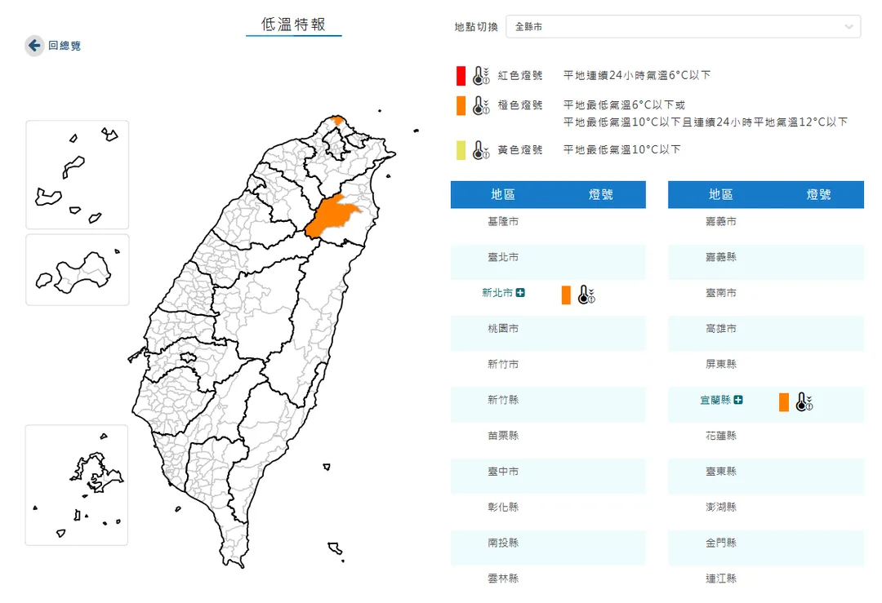The width and height of the screenshot is (882, 603).
Task: Select 彰化縣 row in region table
Action: point(548,512)
